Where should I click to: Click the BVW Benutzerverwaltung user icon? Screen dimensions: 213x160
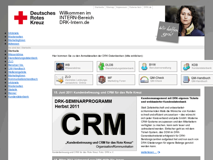[144, 66]
